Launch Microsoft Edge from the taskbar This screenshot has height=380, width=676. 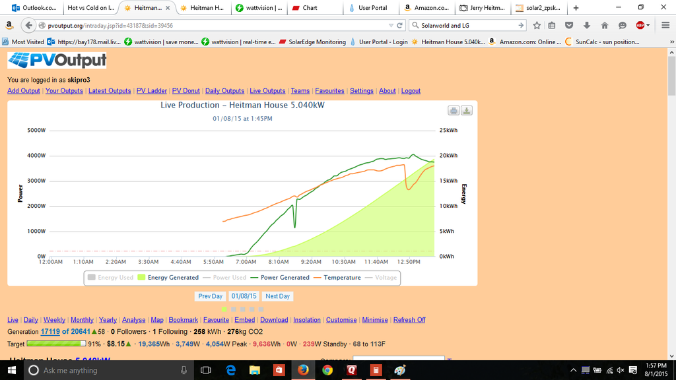230,370
